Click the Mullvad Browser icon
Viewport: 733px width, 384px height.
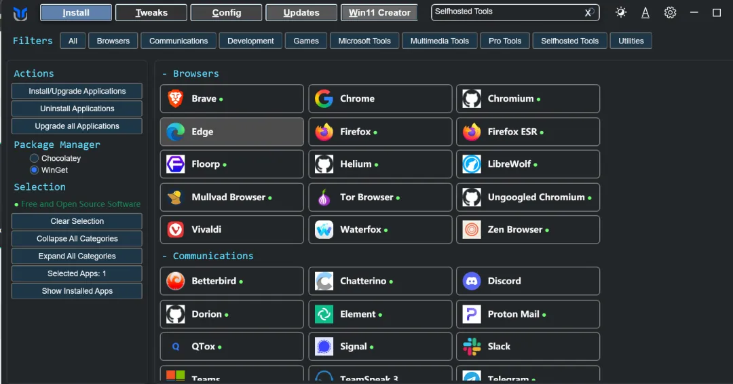[176, 197]
